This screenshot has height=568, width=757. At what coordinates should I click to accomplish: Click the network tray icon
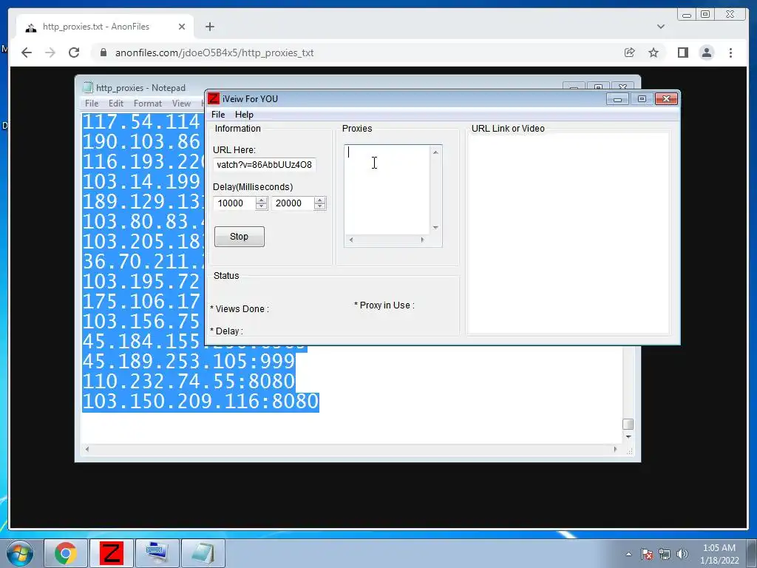tap(665, 554)
